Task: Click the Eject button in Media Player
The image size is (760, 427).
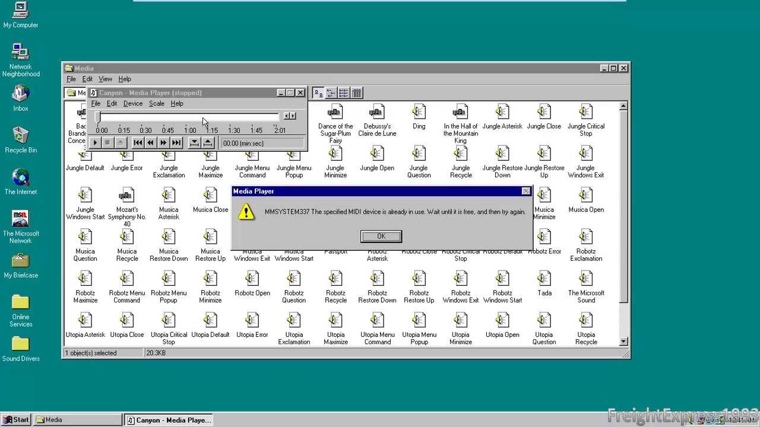Action: click(x=121, y=143)
